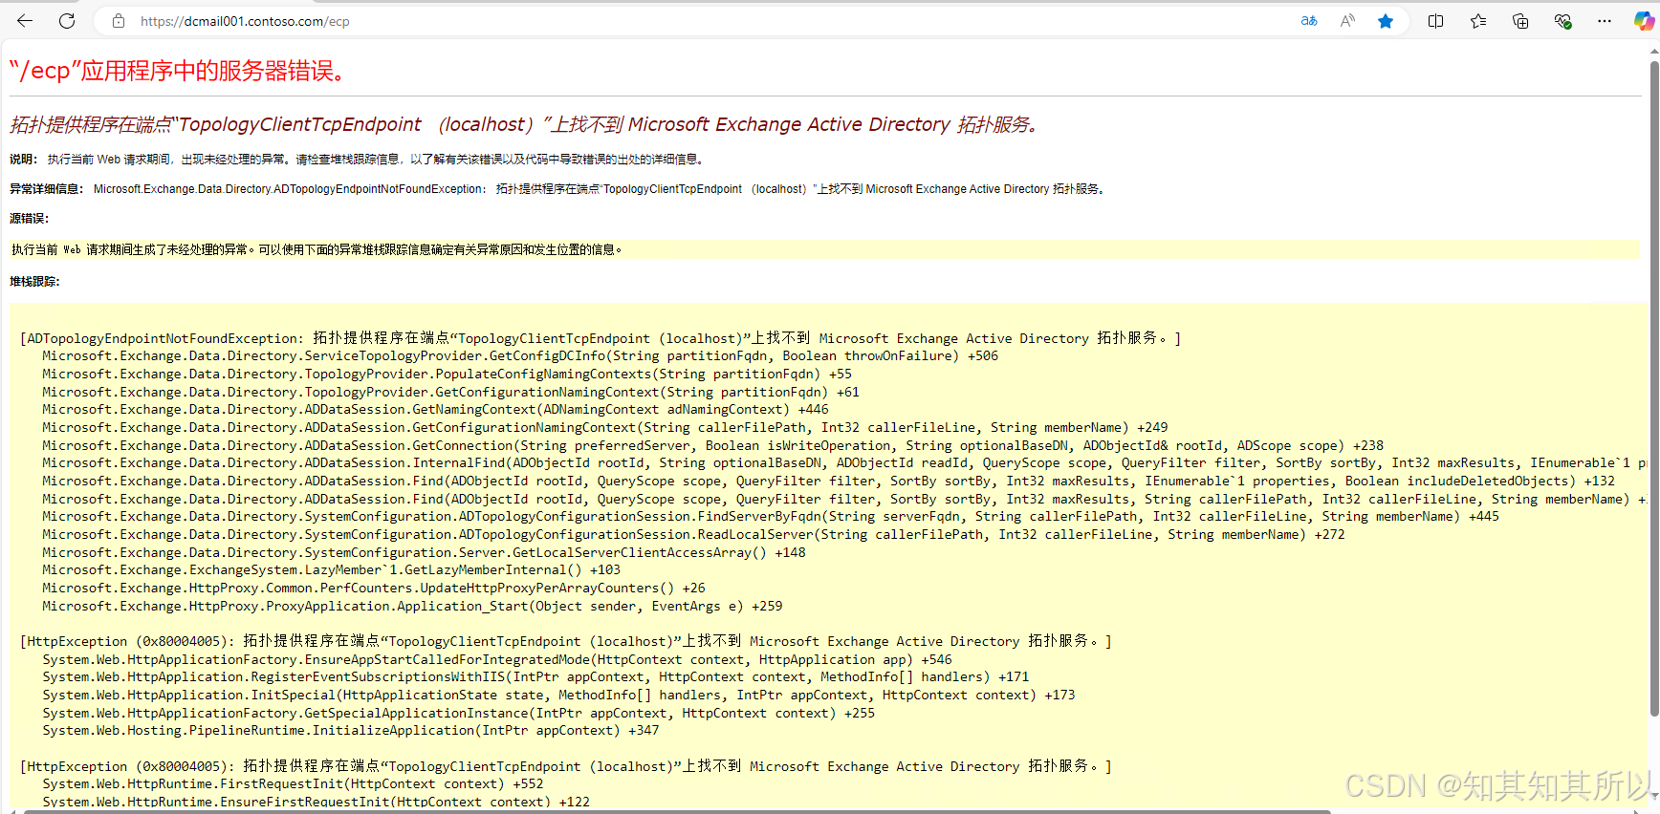Click the horizontal page scrollbar

678,811
